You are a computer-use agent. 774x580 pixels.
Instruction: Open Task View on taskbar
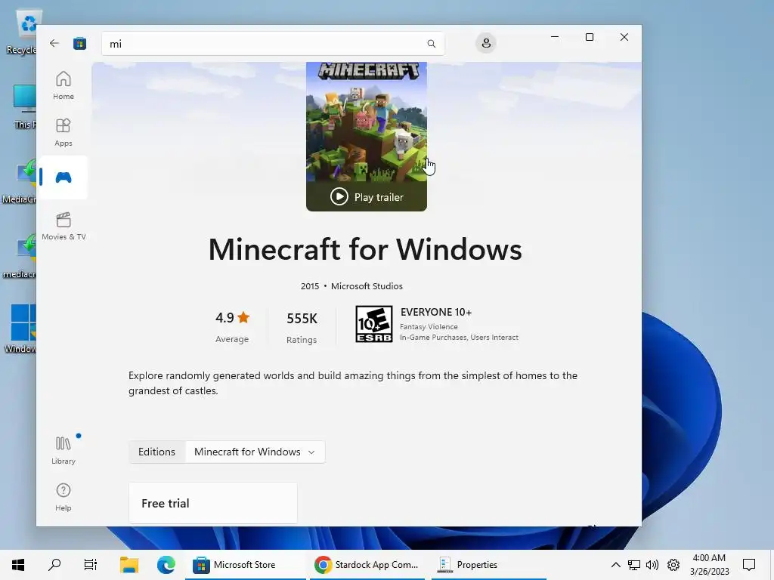(x=91, y=565)
